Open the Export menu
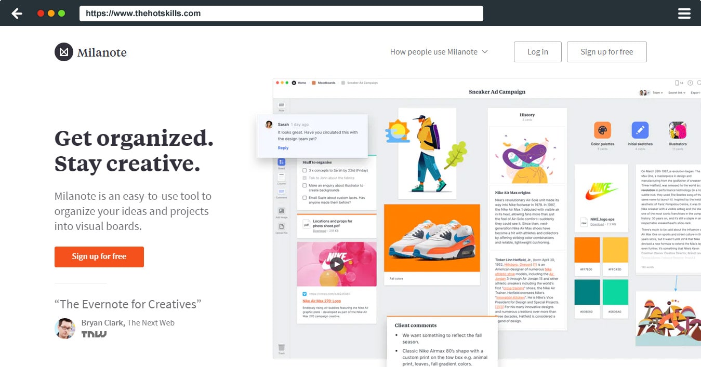The image size is (701, 367). click(x=695, y=93)
